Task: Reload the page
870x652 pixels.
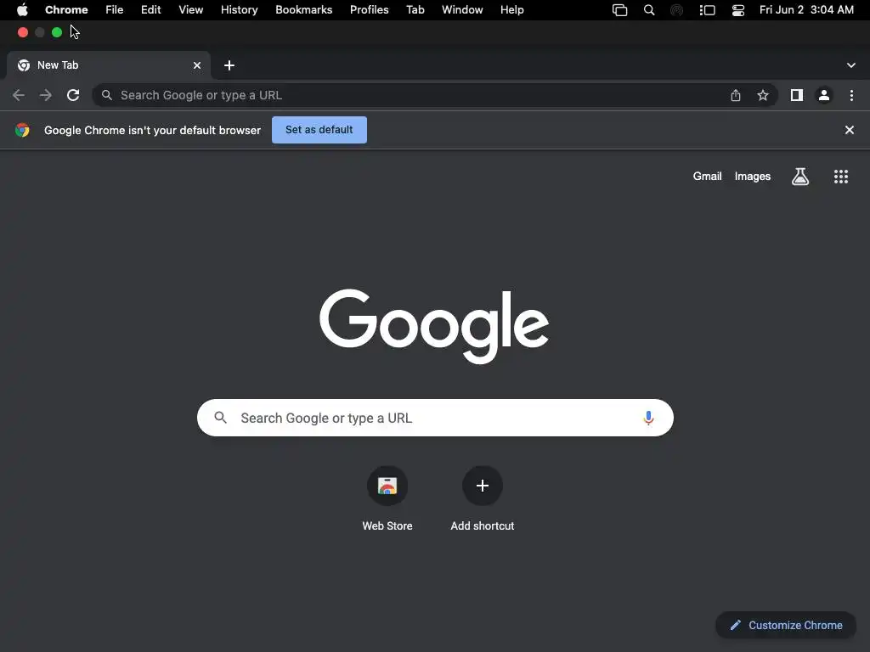Action: 73,95
